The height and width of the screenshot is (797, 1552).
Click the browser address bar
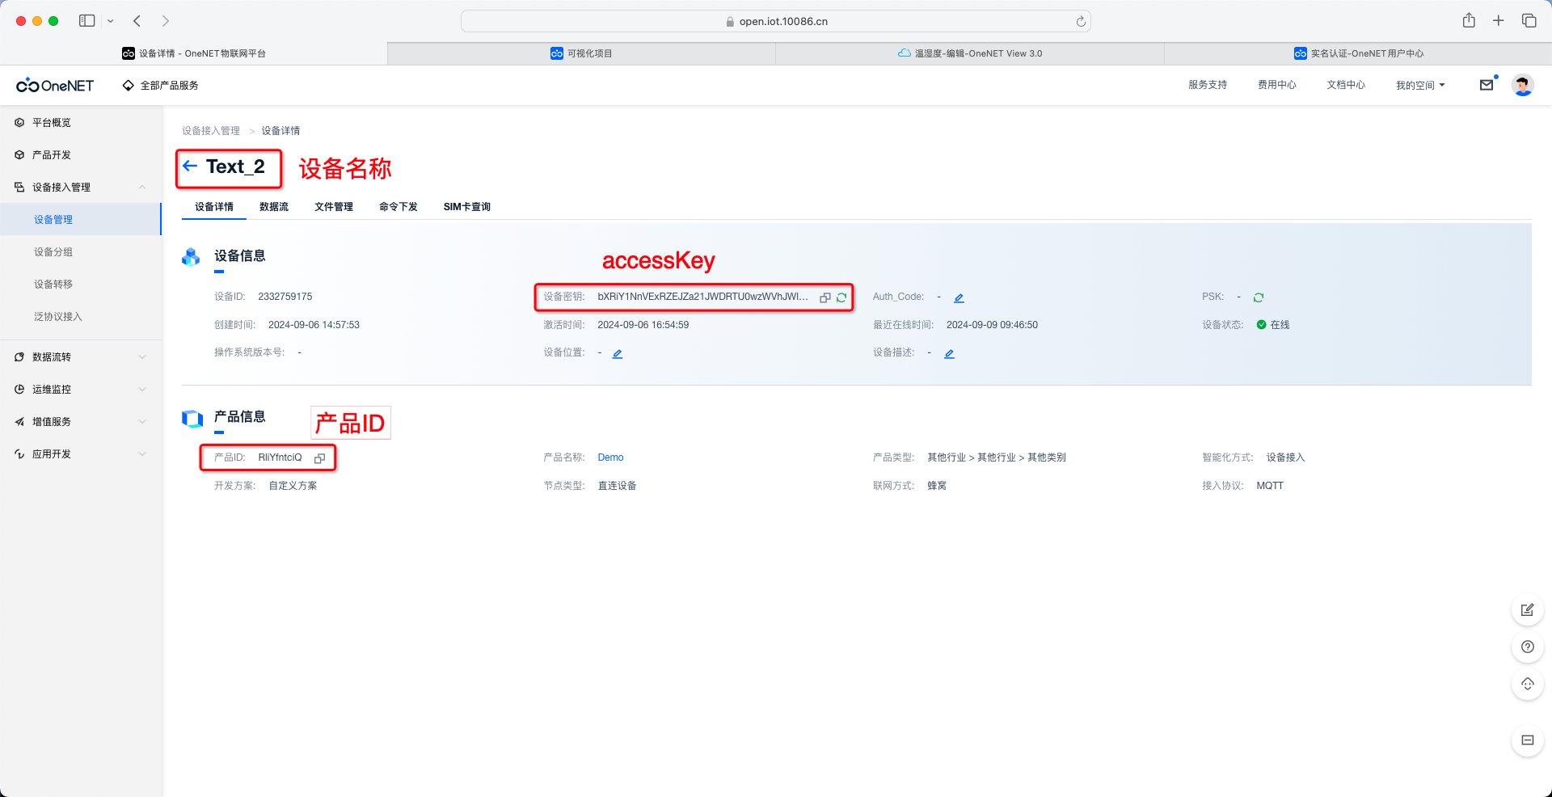(775, 22)
